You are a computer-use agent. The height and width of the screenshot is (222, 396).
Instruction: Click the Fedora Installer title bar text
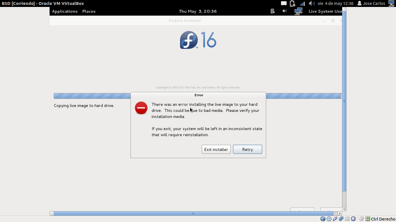(x=185, y=21)
